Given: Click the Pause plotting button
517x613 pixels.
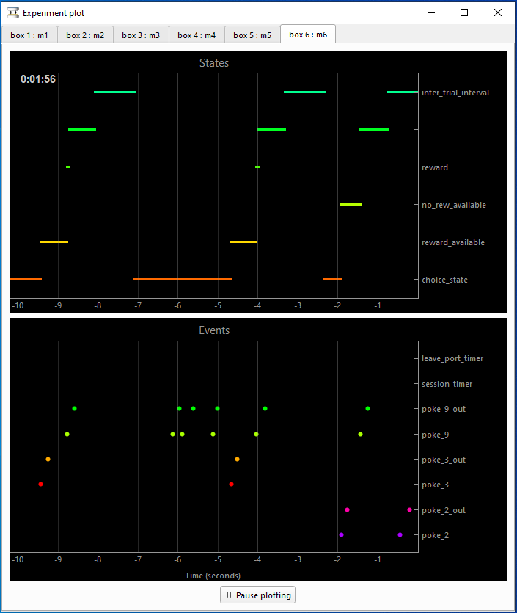Looking at the screenshot, I should (257, 595).
